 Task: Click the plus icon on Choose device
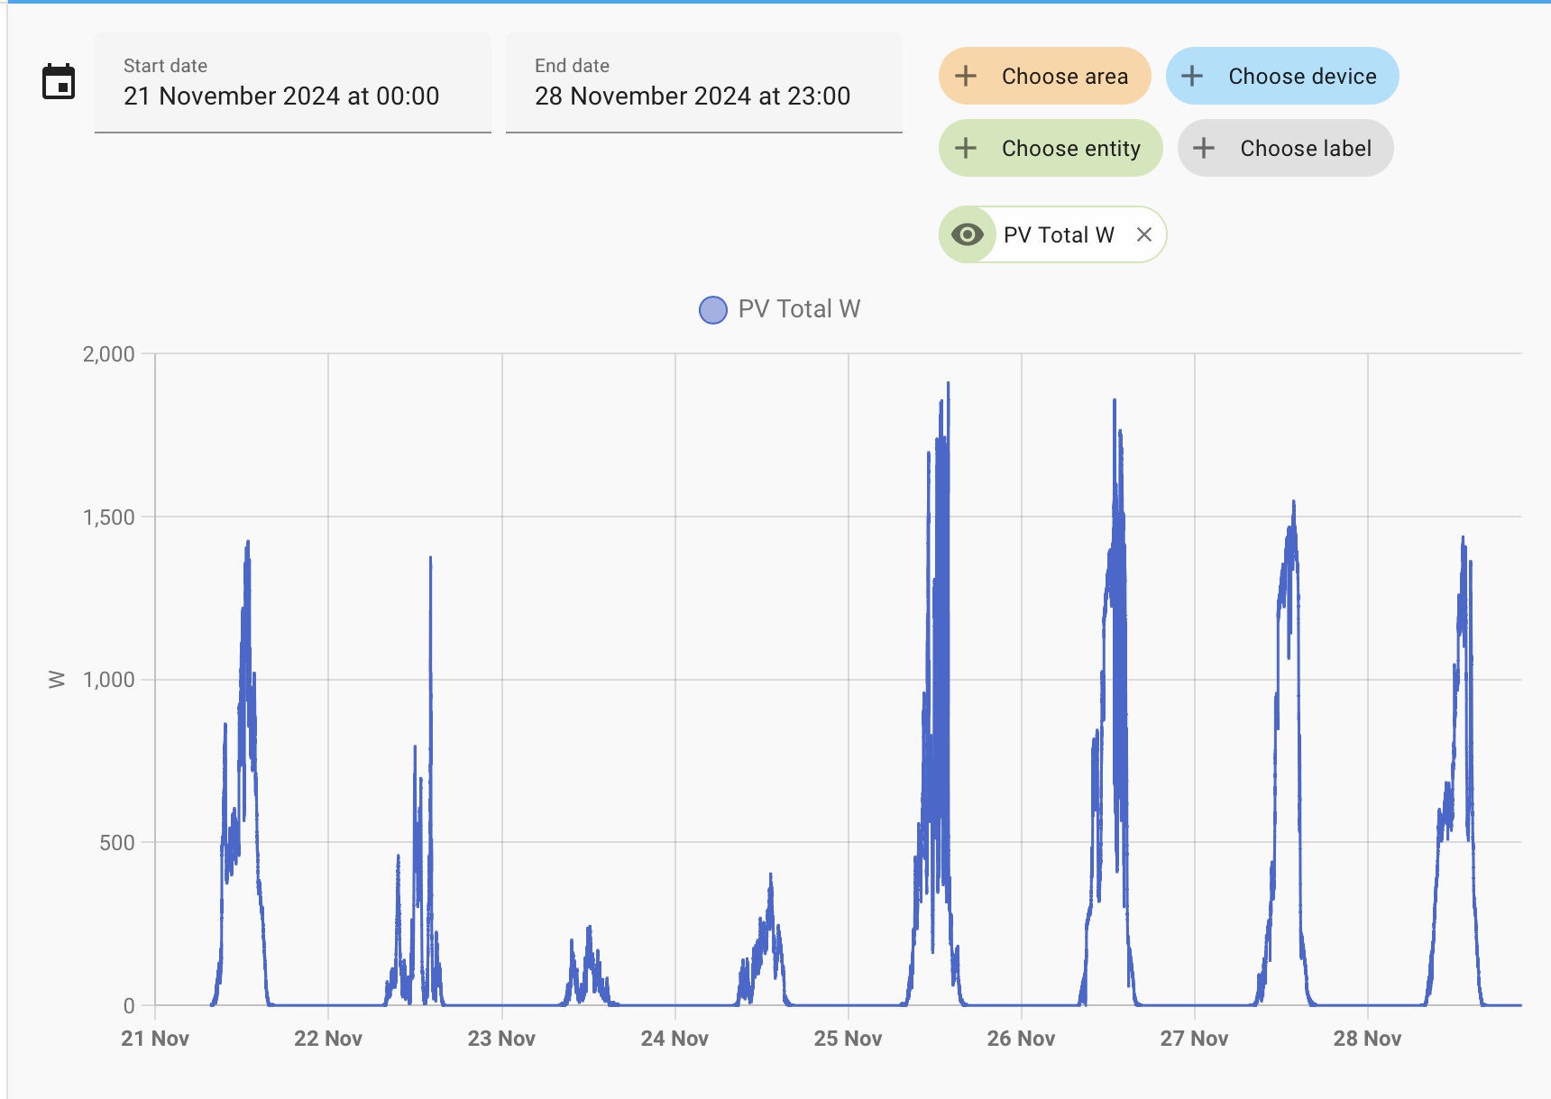[x=1192, y=76]
